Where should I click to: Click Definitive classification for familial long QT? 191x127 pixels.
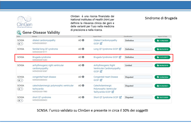[138, 49]
